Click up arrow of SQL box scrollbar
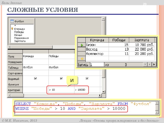 [x=157, y=103]
